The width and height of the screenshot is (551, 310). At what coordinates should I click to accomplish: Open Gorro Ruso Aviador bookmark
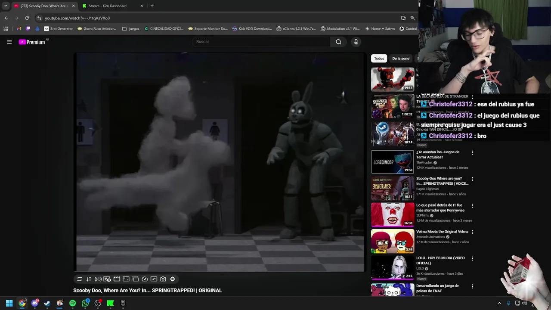pos(97,29)
